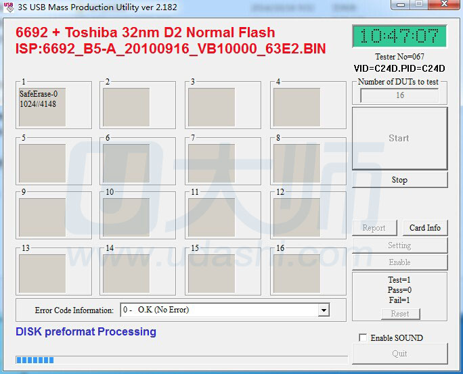
Task: Enable the SOUND checkbox
Action: pyautogui.click(x=363, y=337)
